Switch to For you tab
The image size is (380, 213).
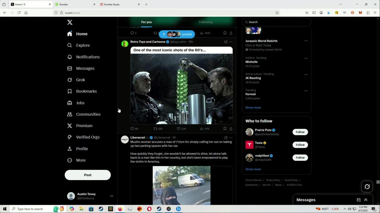point(147,22)
